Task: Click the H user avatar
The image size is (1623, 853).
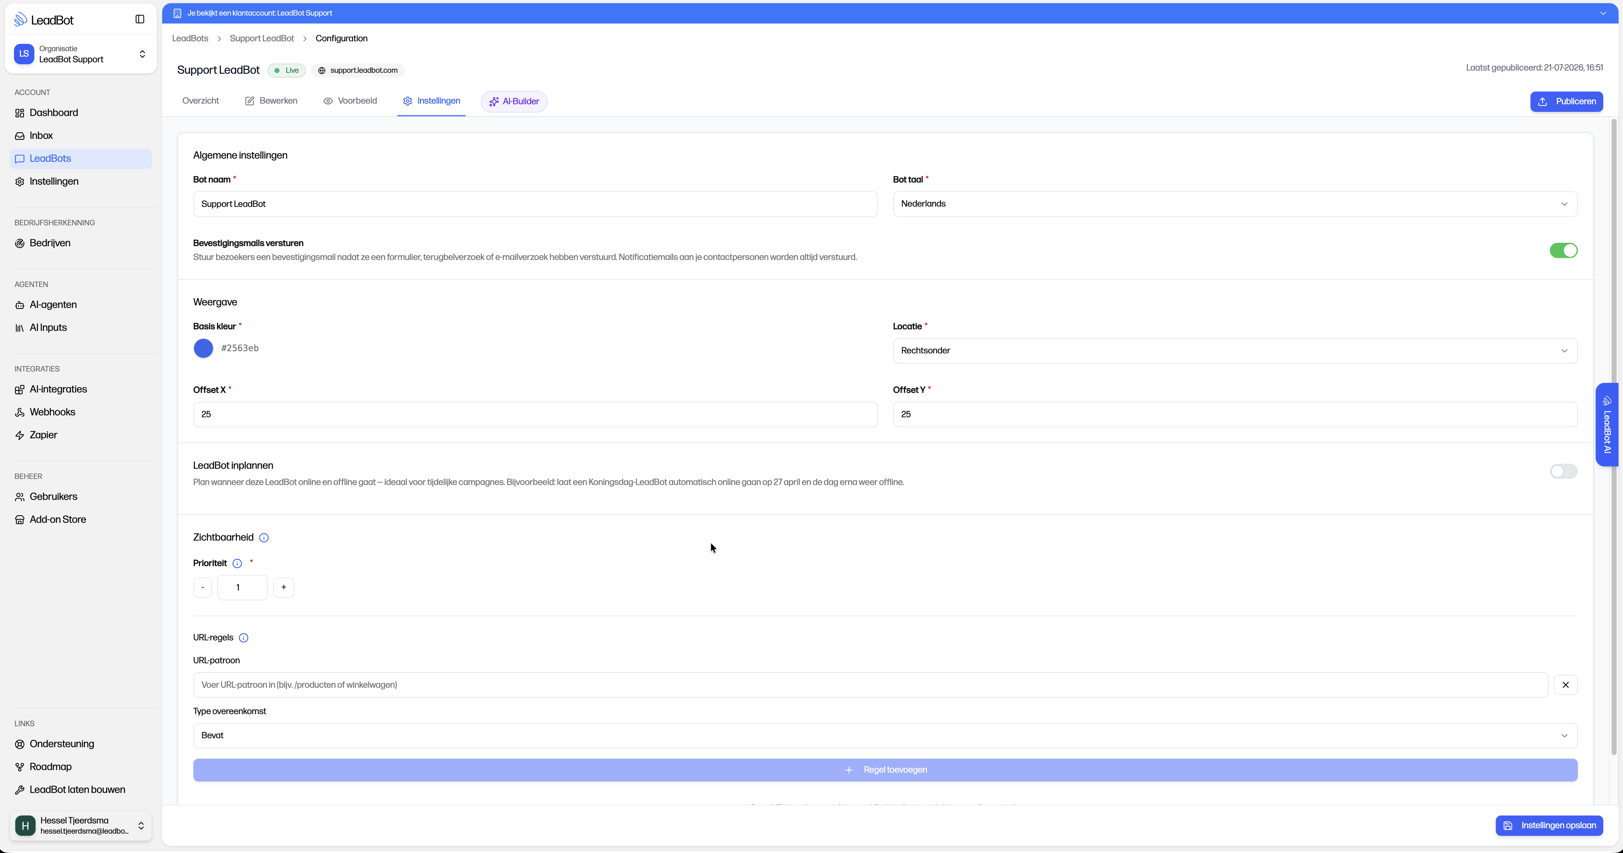Action: point(25,825)
